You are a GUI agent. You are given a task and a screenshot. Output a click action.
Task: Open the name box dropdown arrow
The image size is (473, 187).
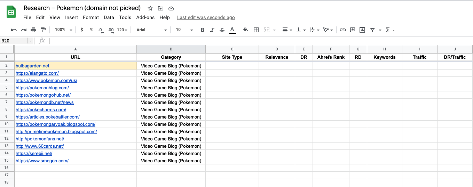pos(31,41)
